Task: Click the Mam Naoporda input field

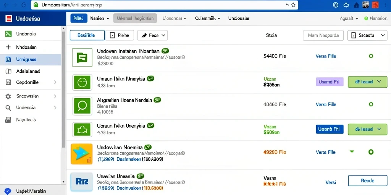Action: 323,35
